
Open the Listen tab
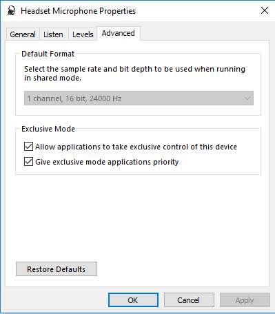click(53, 34)
